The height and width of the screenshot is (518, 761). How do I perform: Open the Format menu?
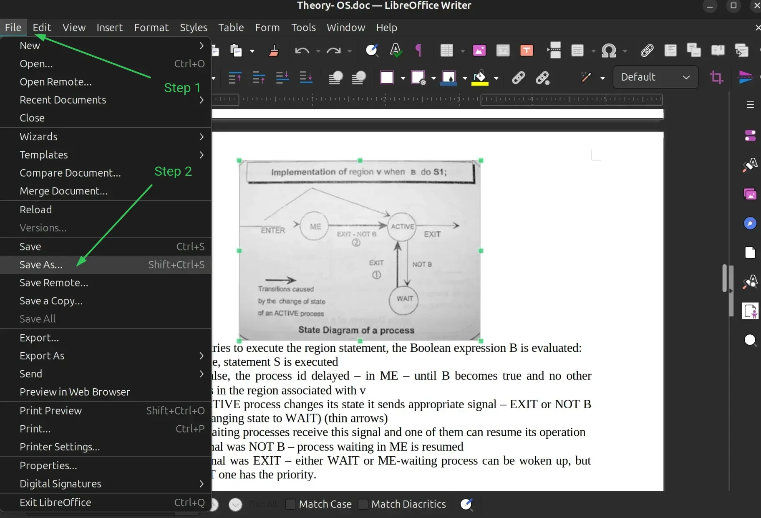(151, 28)
